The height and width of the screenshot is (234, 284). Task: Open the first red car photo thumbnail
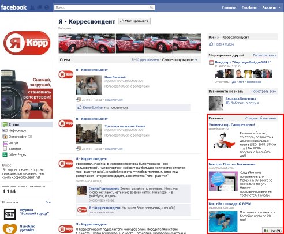(x=73, y=43)
